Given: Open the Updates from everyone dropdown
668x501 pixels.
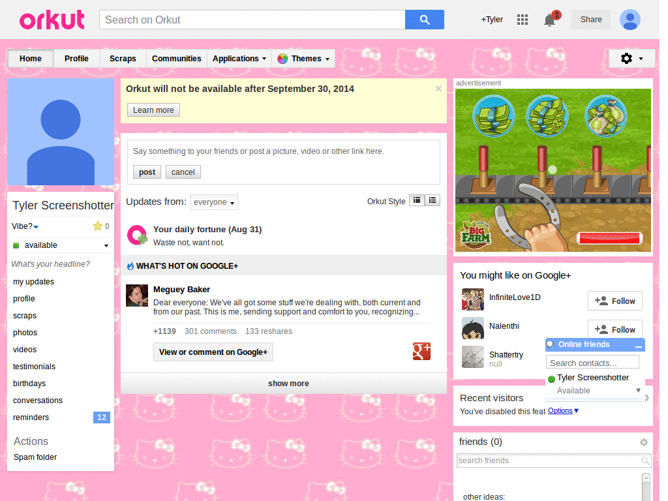Looking at the screenshot, I should click(x=214, y=202).
